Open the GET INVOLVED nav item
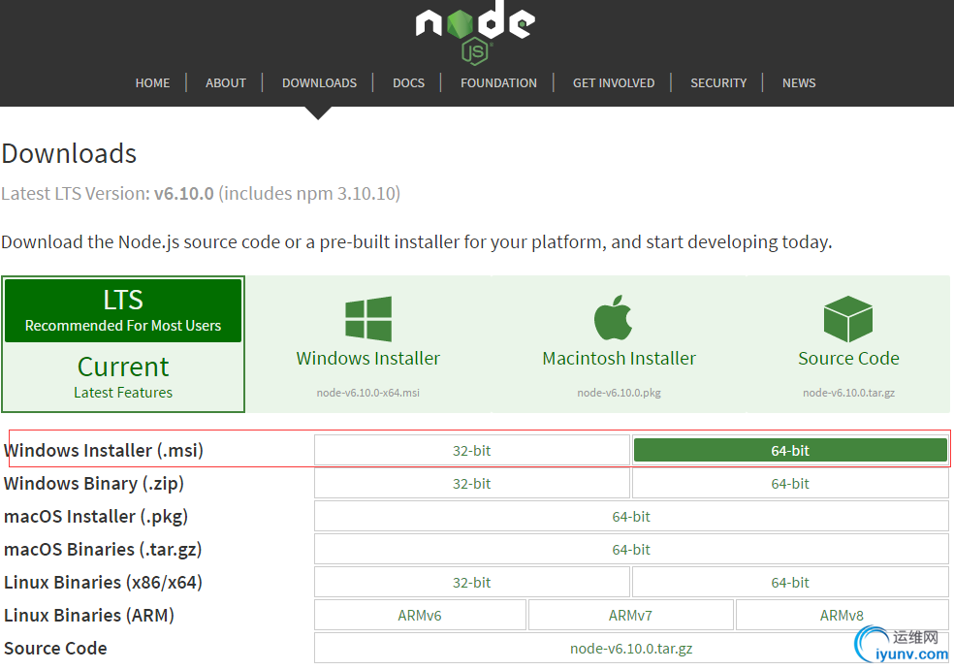The image size is (954, 670). click(614, 82)
